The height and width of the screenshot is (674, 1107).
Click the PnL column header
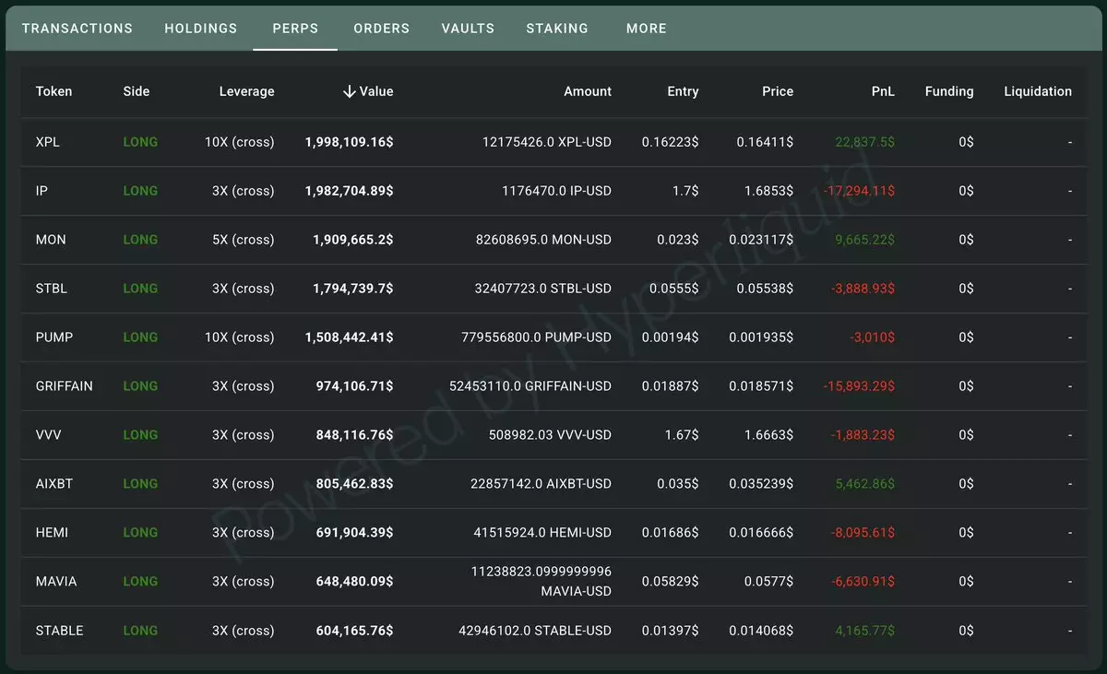pos(883,91)
